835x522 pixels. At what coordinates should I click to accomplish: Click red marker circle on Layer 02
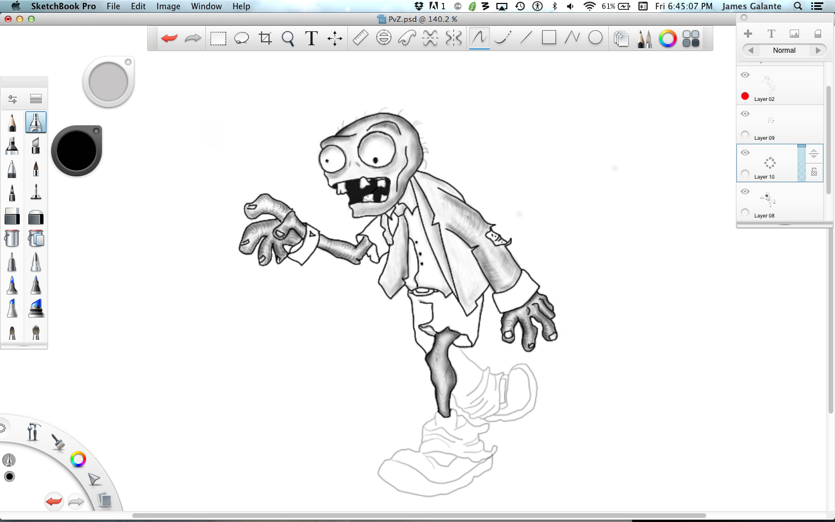[745, 96]
